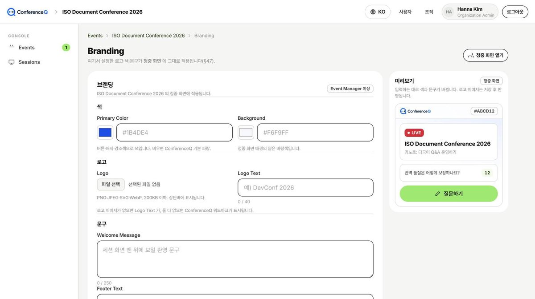Click the ConferenceQ logo in preview
The width and height of the screenshot is (535, 299).
click(416, 111)
